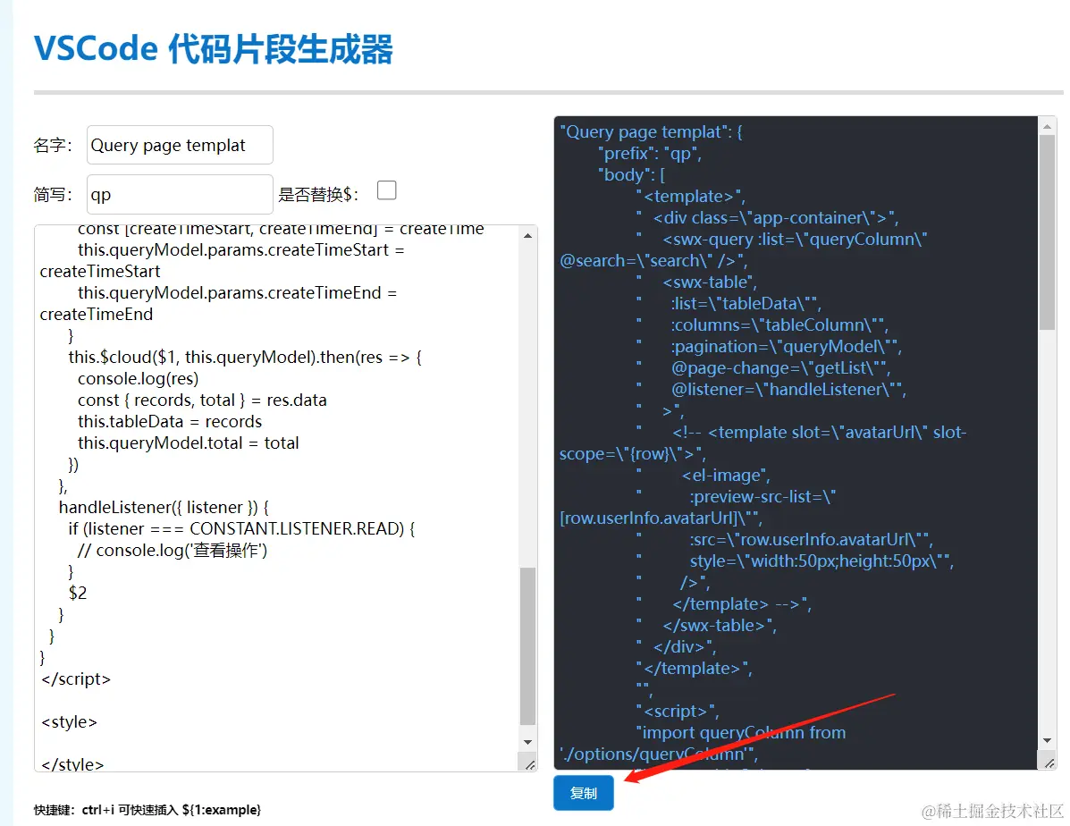This screenshot has height=826, width=1070.
Task: Click the '</script>' line in left editor
Action: (76, 678)
